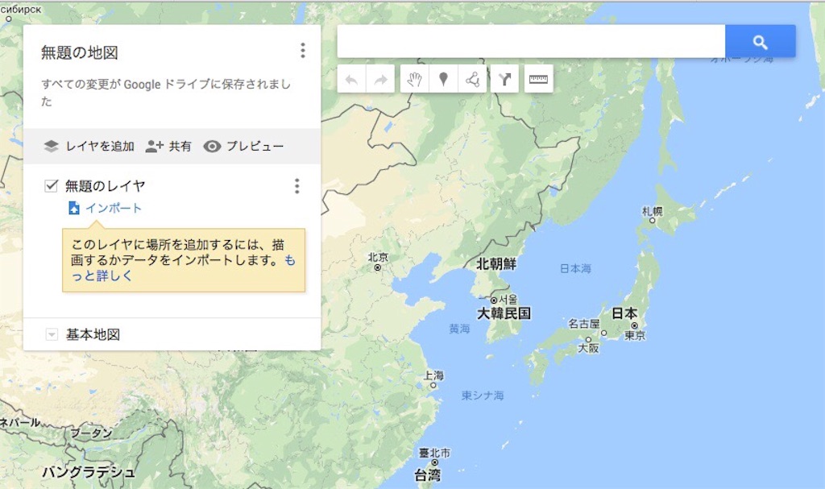Image resolution: width=825 pixels, height=489 pixels.
Task: Click the ブータン country label
Action: click(92, 433)
